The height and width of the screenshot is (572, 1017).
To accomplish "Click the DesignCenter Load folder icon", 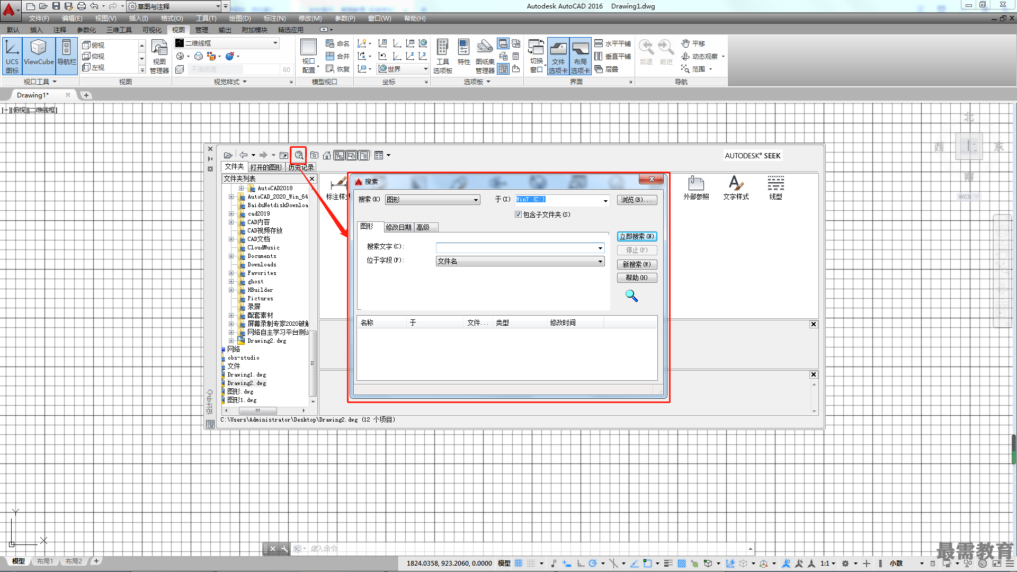I will pos(228,155).
